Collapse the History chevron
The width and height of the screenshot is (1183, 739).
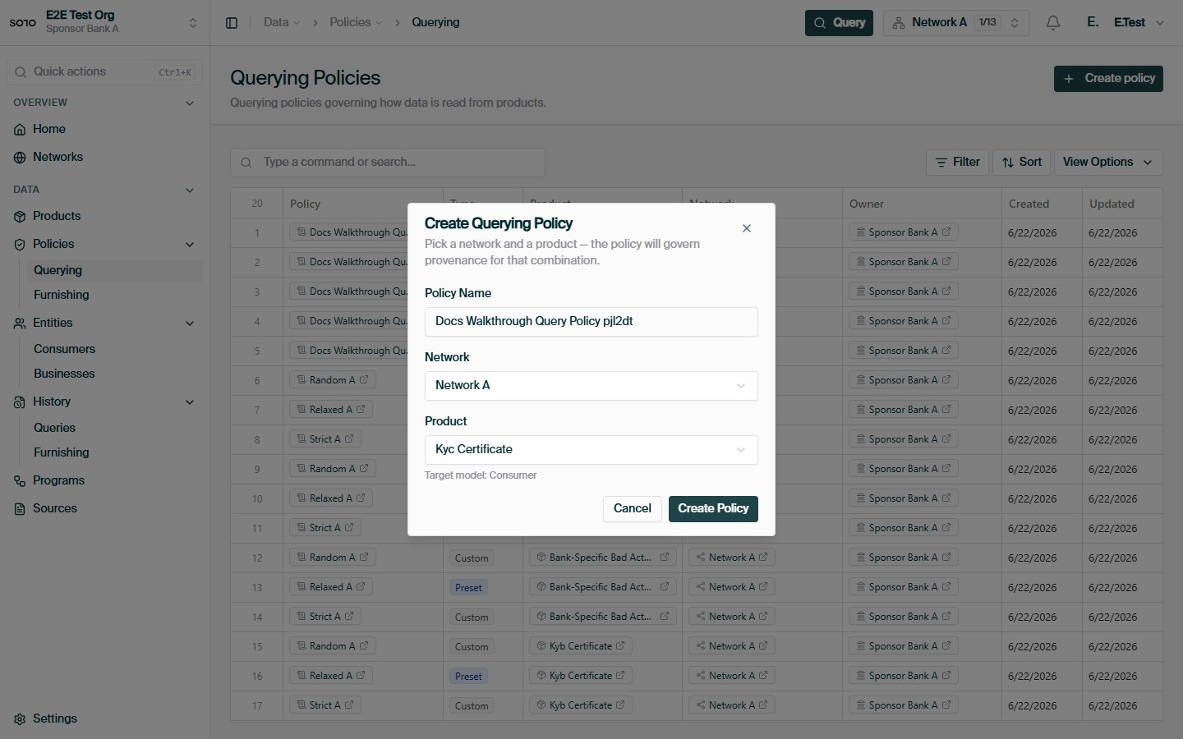[x=190, y=402]
